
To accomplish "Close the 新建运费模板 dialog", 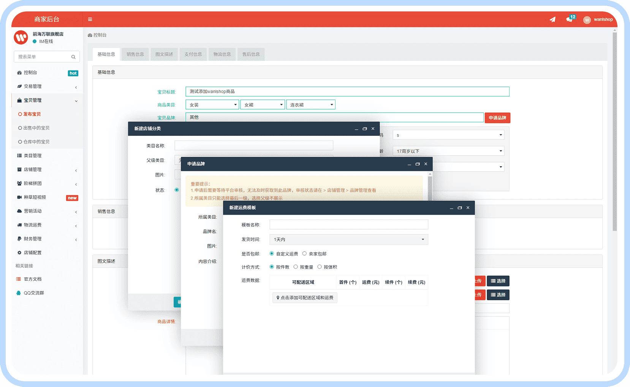I will [468, 208].
